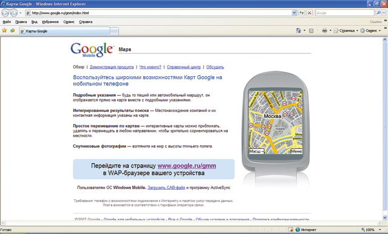
Task: Open the Что нового? link
Action: coord(150,67)
